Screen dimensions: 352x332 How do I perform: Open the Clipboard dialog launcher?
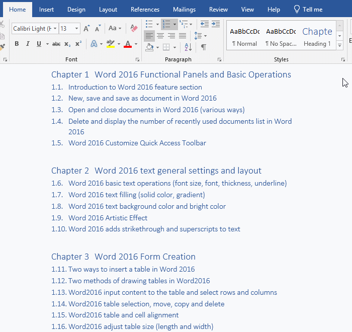(5, 59)
